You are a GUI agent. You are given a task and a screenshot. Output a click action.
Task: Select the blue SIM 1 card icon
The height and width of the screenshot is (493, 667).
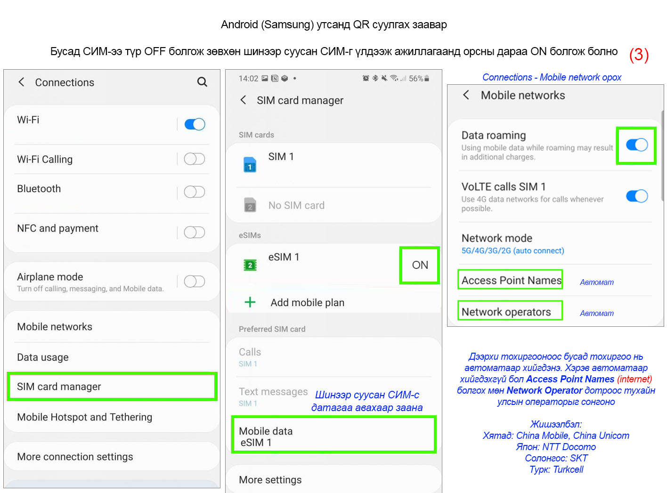click(250, 165)
